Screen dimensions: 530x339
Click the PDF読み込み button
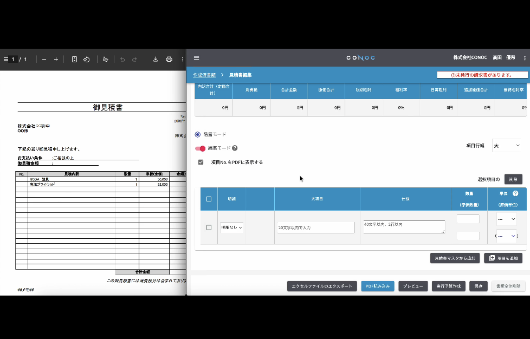[x=378, y=286]
